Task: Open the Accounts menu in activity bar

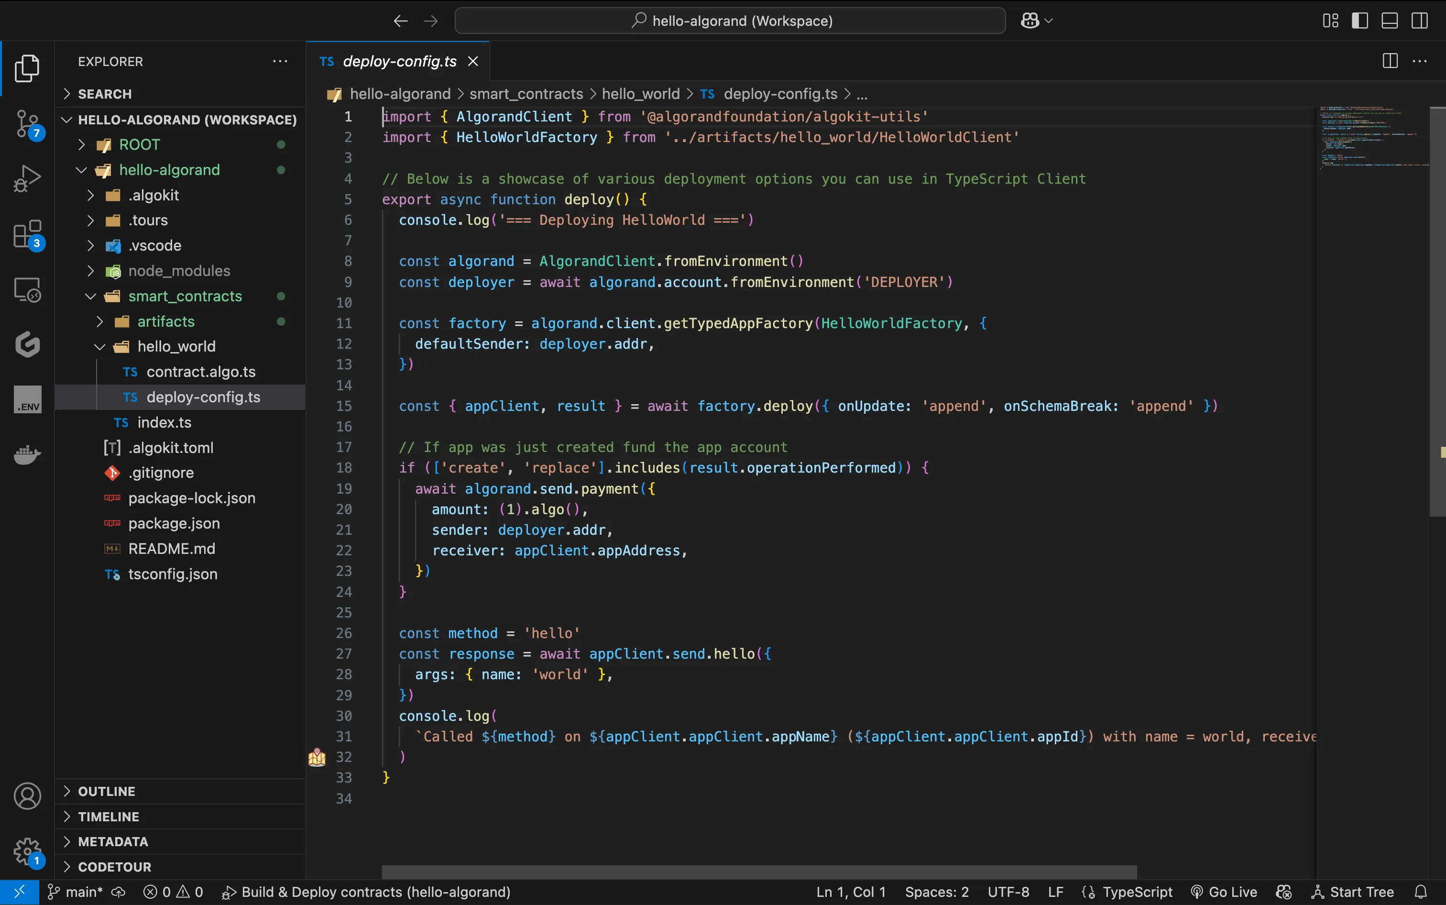Action: pos(27,796)
